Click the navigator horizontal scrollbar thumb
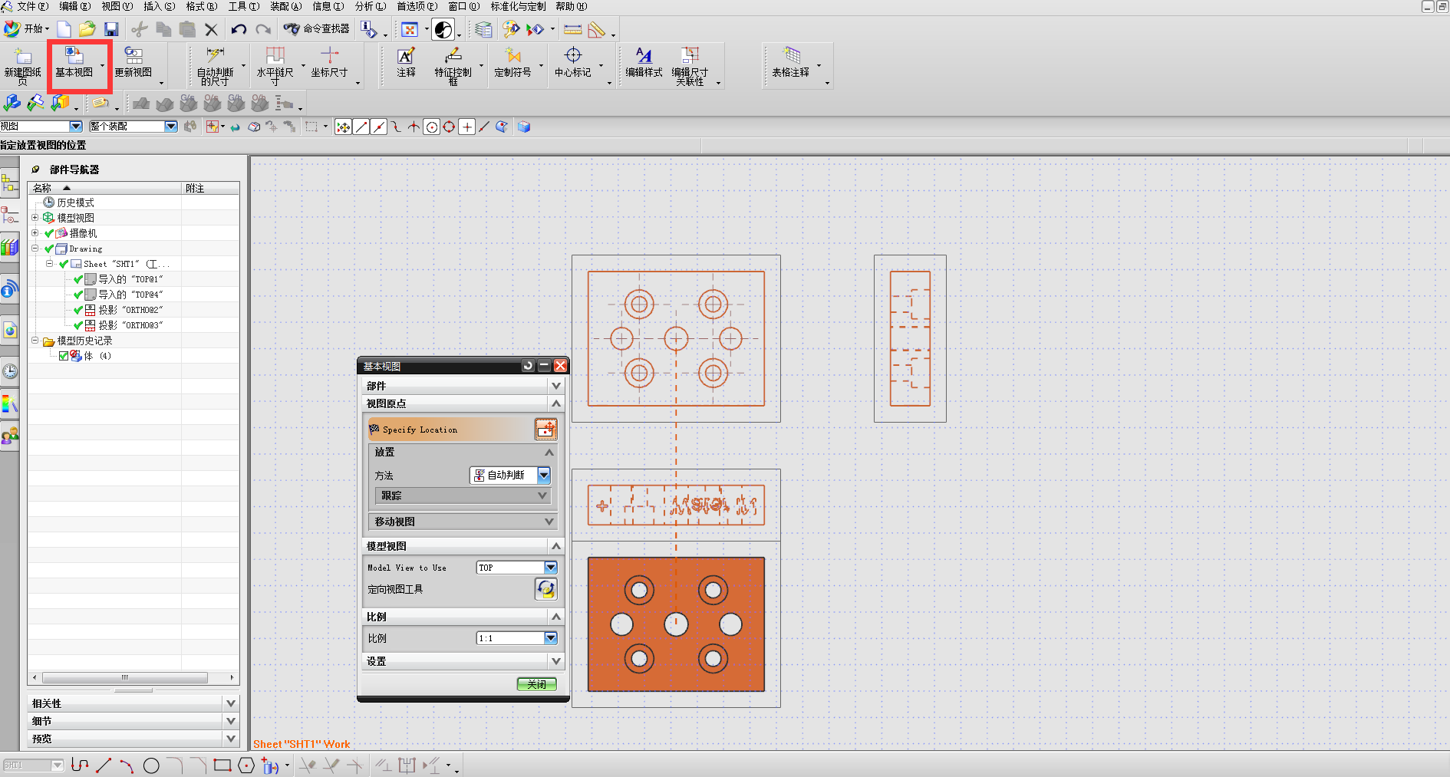This screenshot has height=777, width=1450. [125, 678]
